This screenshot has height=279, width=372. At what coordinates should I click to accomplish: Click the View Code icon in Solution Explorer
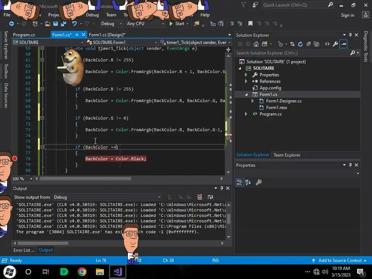[327, 44]
